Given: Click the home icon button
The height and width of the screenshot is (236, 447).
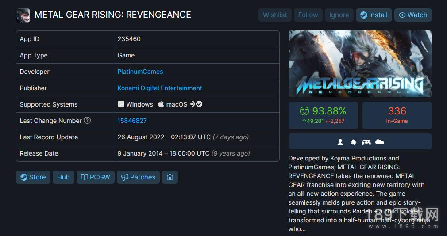Looking at the screenshot, I should coord(170,177).
